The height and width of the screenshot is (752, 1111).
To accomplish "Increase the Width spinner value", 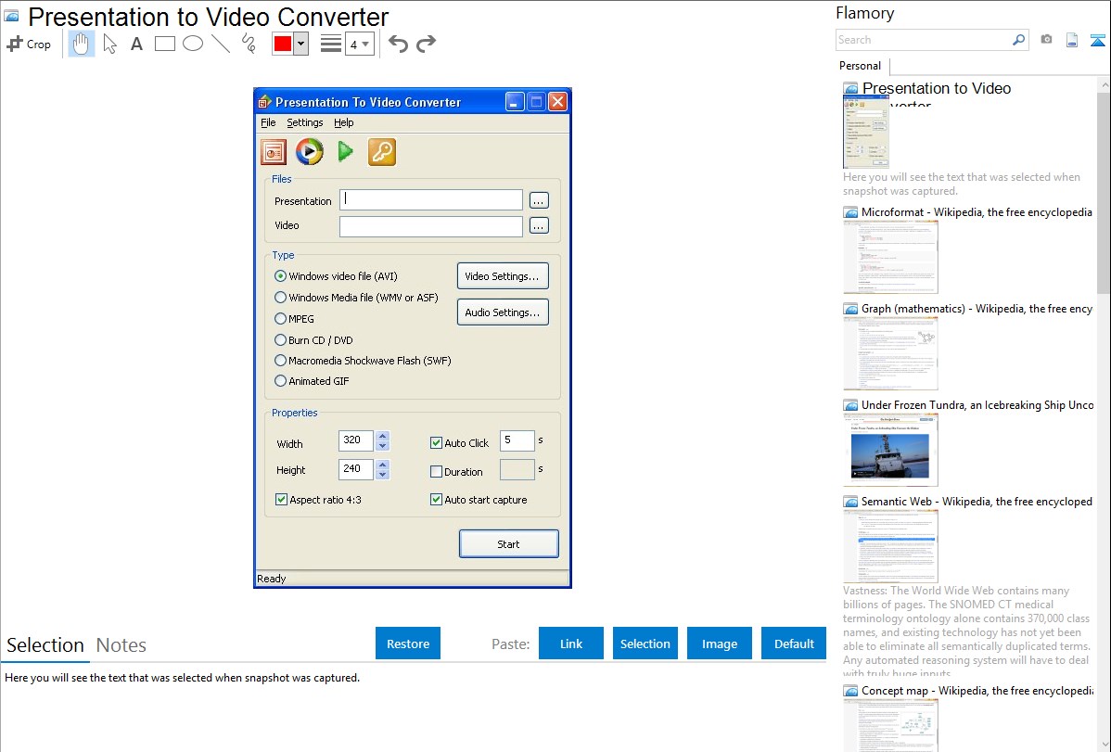I will 382,436.
